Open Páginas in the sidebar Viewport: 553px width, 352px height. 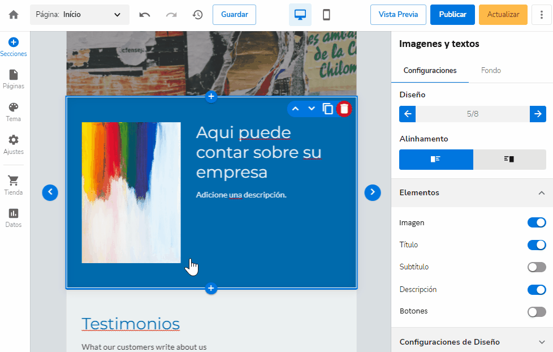(x=14, y=79)
